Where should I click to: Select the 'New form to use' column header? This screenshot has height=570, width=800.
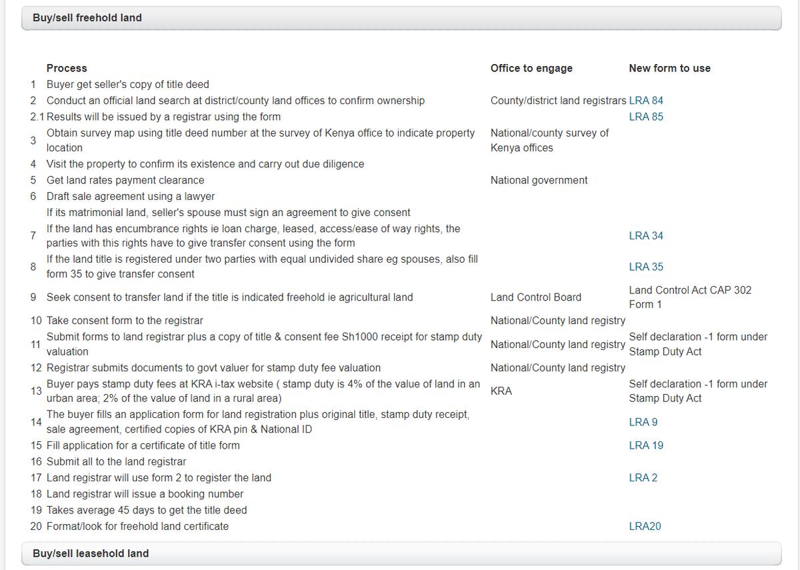tap(670, 68)
